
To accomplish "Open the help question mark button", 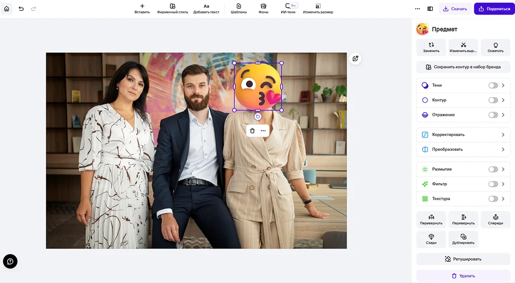I will pyautogui.click(x=10, y=261).
